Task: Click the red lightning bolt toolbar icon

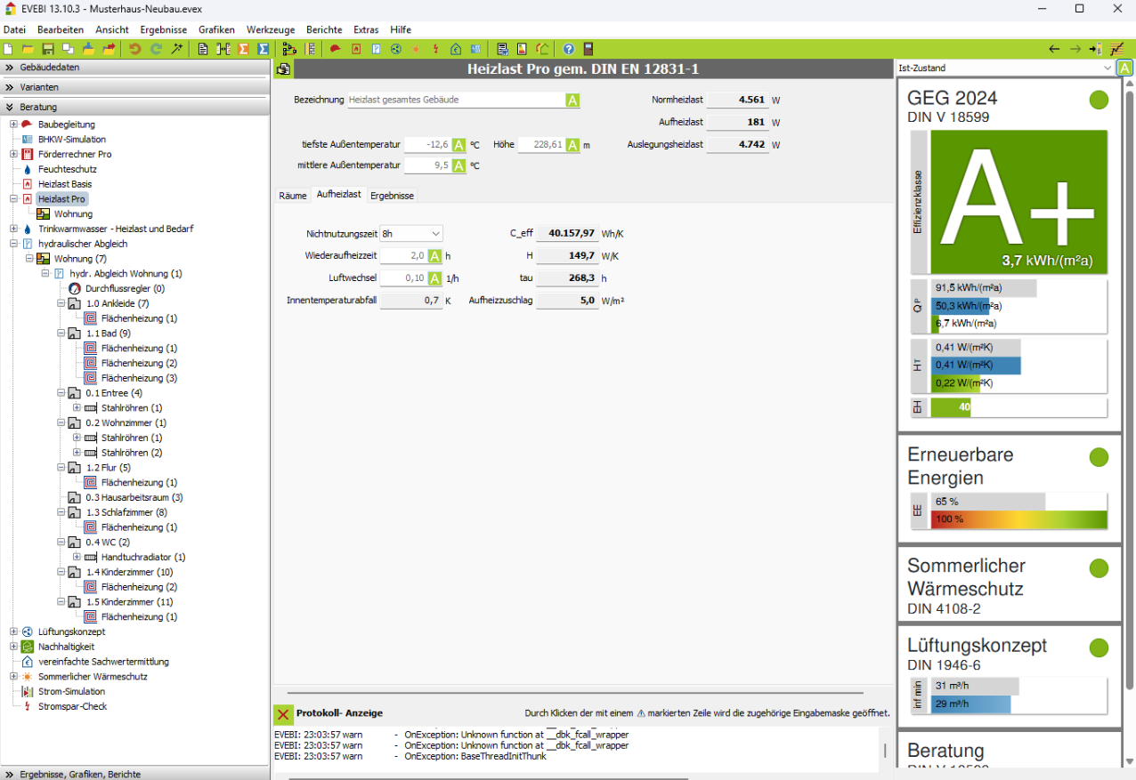Action: point(435,49)
